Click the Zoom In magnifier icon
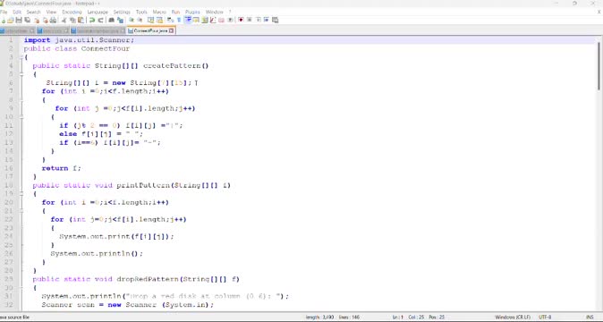Image resolution: width=603 pixels, height=322 pixels. (x=131, y=20)
